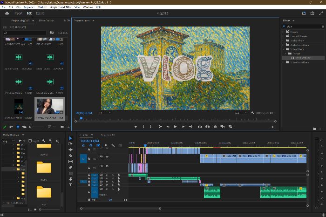This screenshot has height=217, width=326.
Task: Open the workspaces icon at top right
Action: (304, 14)
